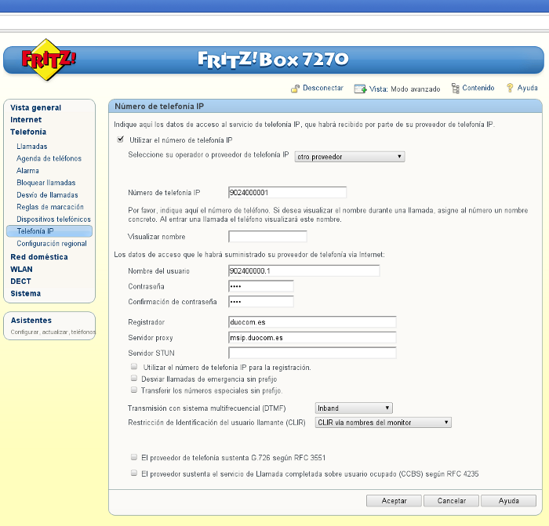Open Configuración regional page

[52, 244]
